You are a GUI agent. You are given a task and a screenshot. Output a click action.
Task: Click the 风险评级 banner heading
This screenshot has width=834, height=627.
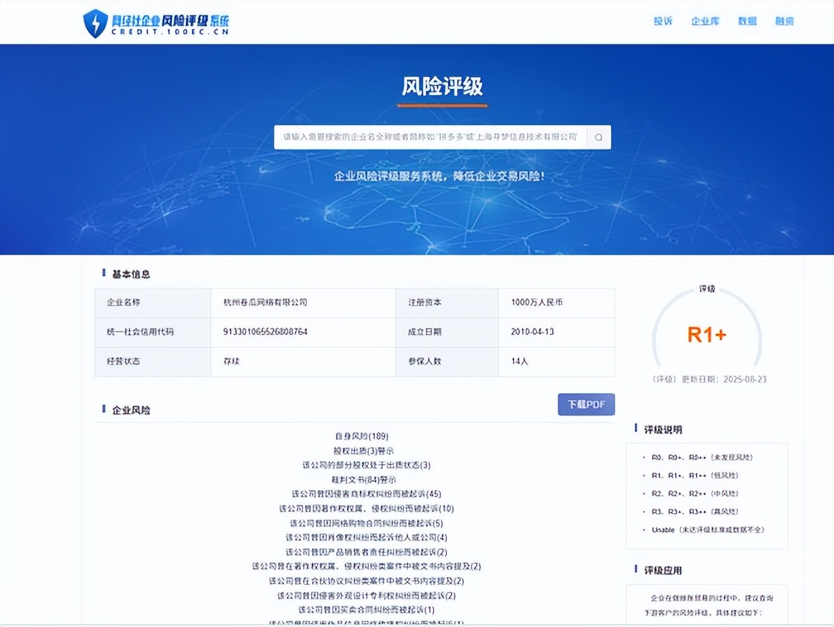coord(442,87)
